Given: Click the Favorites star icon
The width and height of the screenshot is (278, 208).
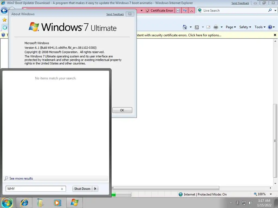Looking at the screenshot, I should click(4, 19).
